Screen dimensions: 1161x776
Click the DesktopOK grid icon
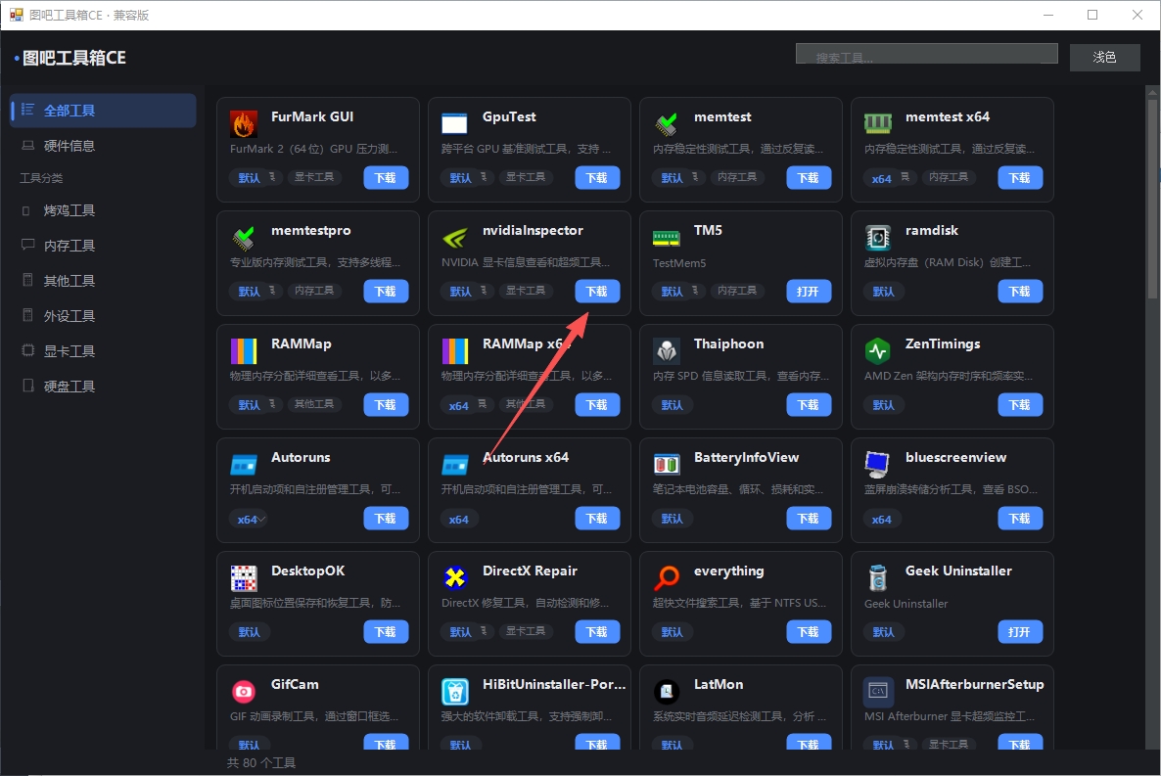pyautogui.click(x=243, y=578)
